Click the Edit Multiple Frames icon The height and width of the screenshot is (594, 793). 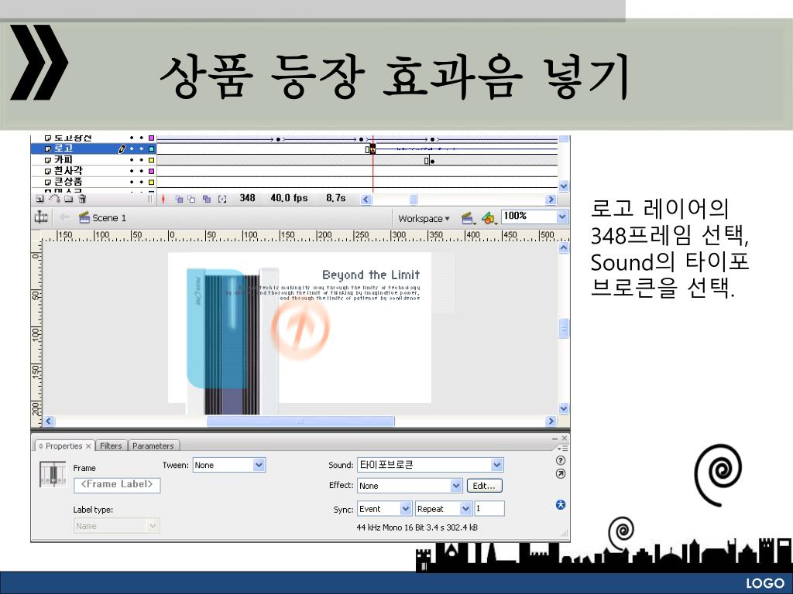coord(206,199)
